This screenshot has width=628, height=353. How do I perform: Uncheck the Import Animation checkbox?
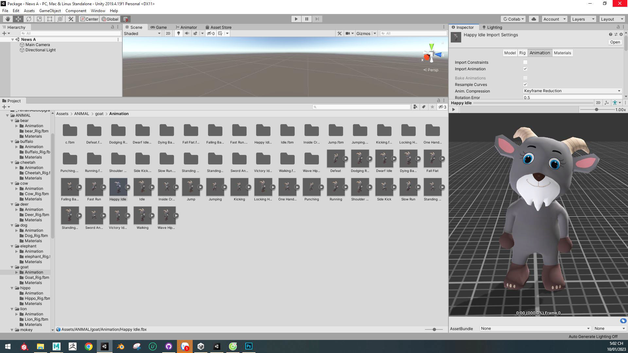point(525,69)
